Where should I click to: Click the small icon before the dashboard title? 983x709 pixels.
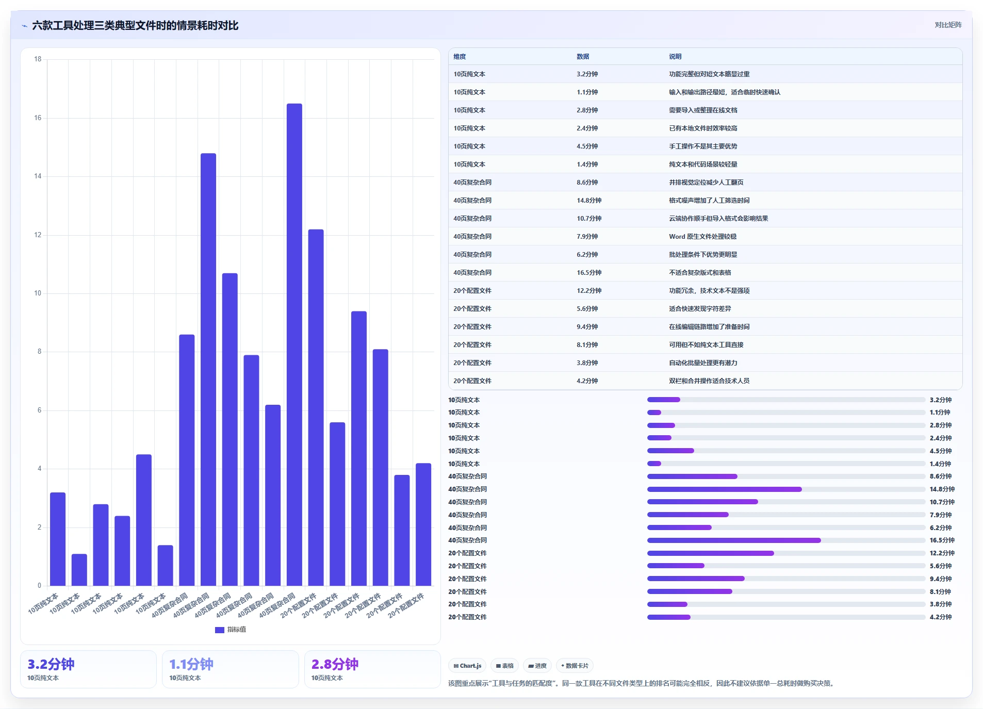point(24,26)
